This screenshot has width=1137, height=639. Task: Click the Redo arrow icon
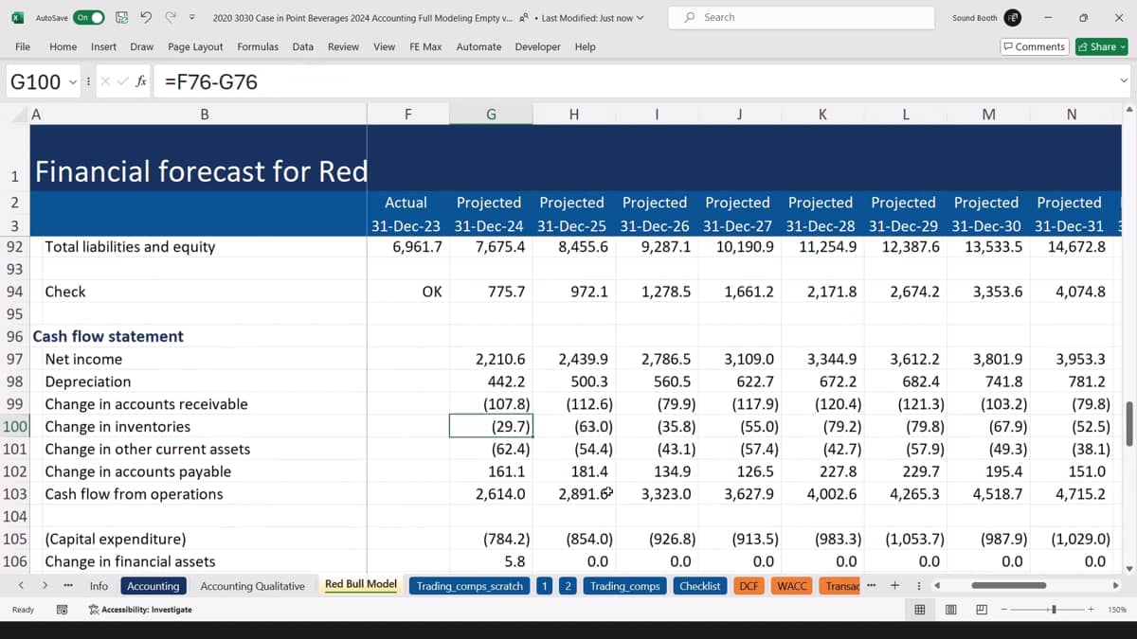point(171,17)
